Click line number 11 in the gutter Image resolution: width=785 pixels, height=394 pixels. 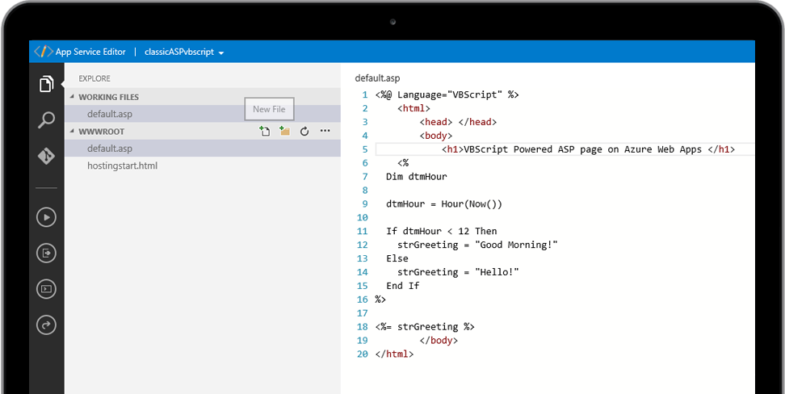tap(363, 231)
